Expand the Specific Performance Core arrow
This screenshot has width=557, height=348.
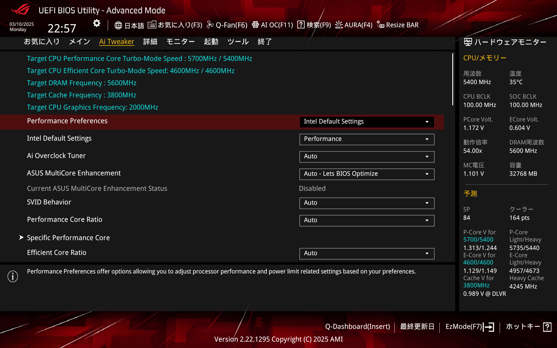[x=21, y=238]
